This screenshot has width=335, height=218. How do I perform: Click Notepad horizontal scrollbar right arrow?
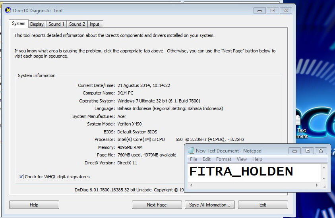[x=317, y=185]
